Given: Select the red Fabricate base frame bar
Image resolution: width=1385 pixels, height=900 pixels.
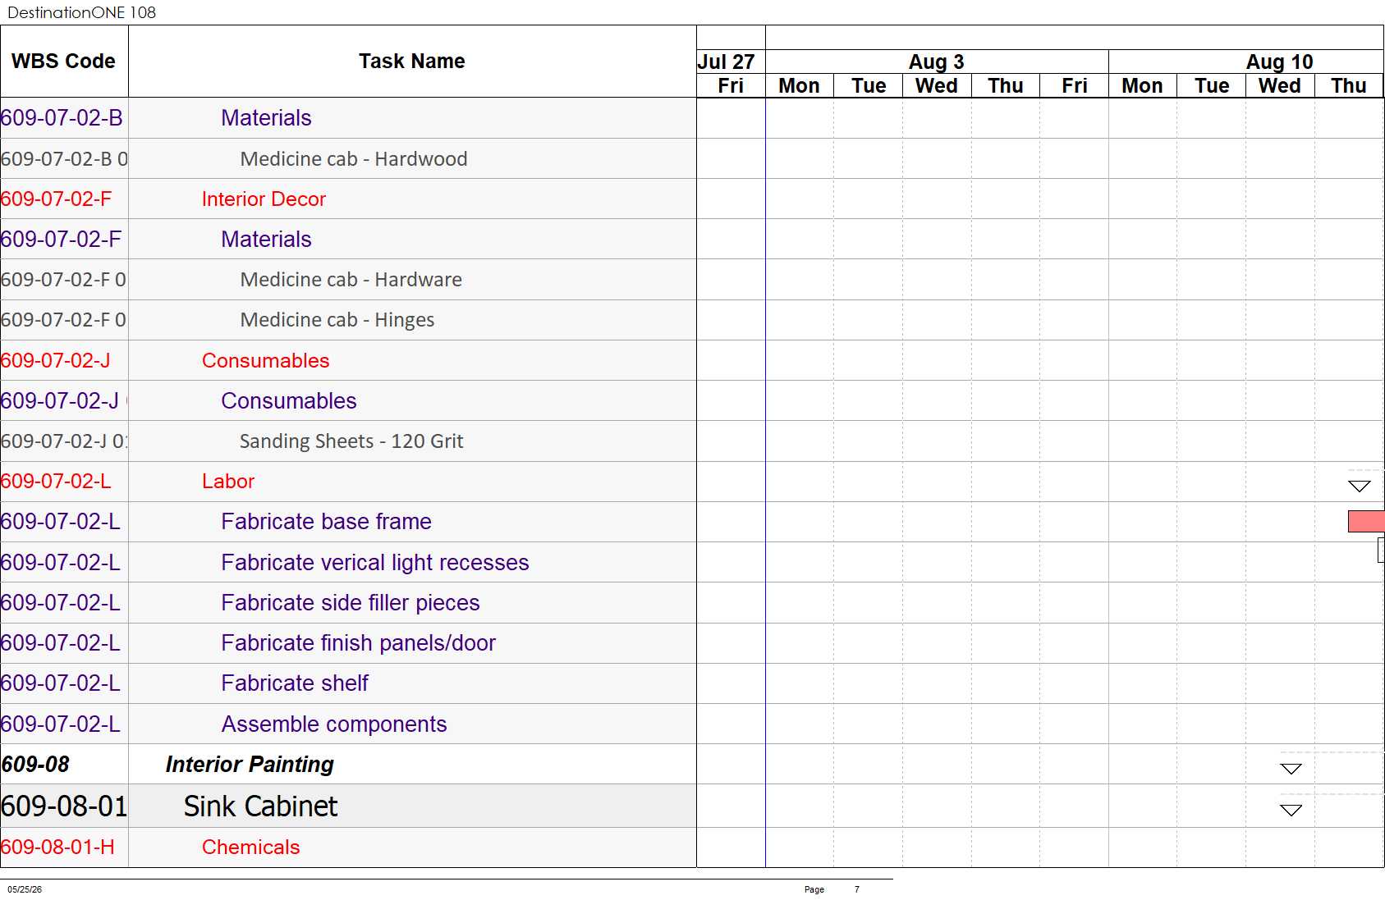Looking at the screenshot, I should point(1366,521).
